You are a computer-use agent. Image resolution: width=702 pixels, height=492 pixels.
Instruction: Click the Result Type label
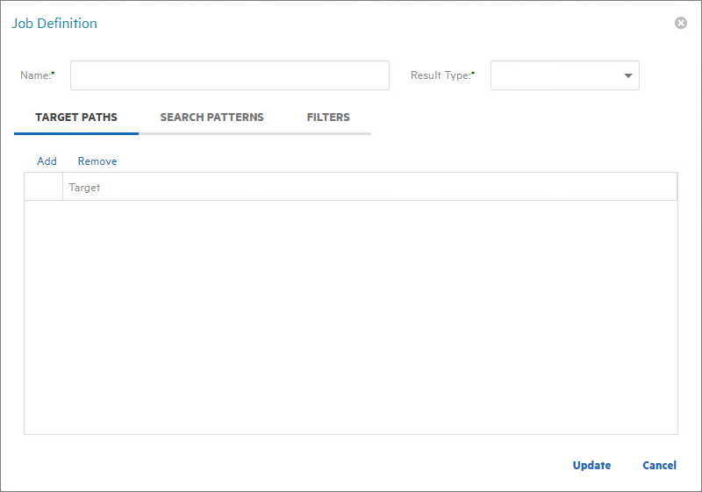pos(440,75)
